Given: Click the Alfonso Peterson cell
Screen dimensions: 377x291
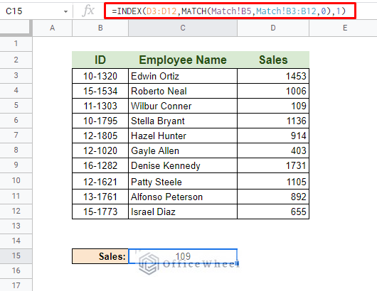Looking at the screenshot, I should point(183,197).
